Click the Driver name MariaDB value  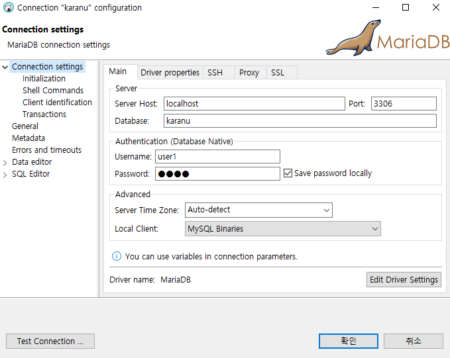(x=176, y=279)
